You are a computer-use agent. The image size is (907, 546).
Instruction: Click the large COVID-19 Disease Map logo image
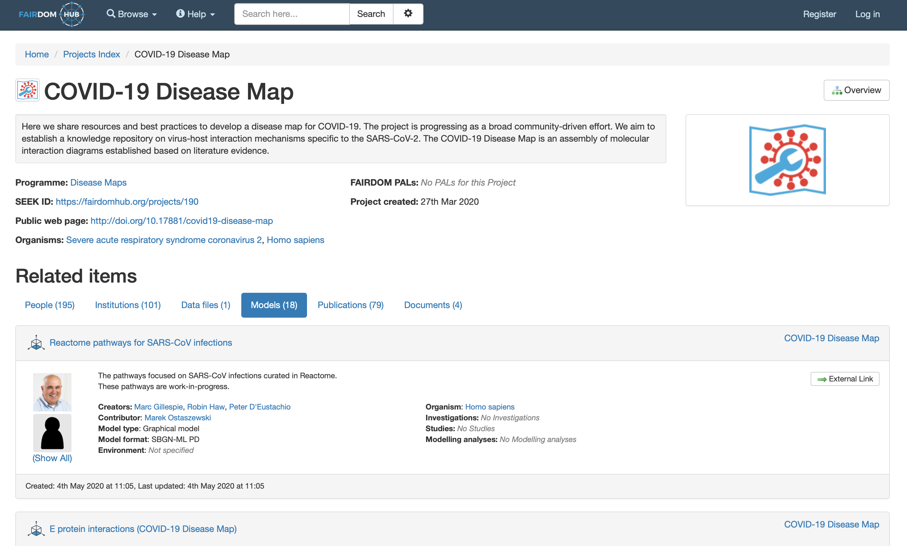(x=787, y=160)
